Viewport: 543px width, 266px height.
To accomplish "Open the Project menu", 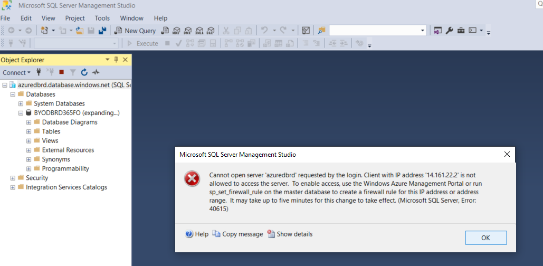I will tap(75, 18).
